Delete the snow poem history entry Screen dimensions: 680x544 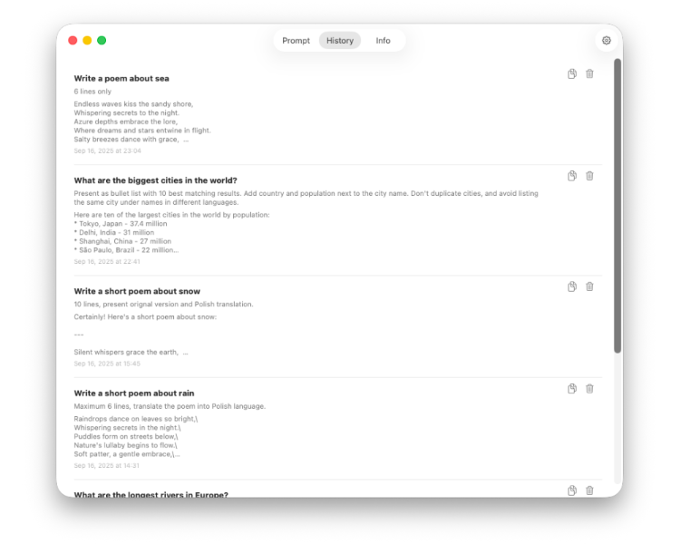(x=589, y=287)
